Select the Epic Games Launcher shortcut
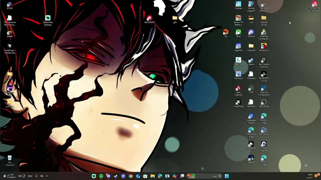The width and height of the screenshot is (321, 180). click(x=264, y=63)
